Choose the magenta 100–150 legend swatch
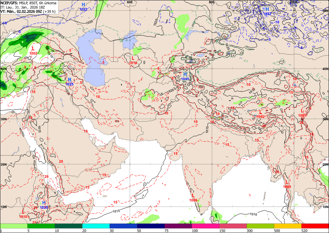This screenshot has height=233, width=329. tap(205, 226)
